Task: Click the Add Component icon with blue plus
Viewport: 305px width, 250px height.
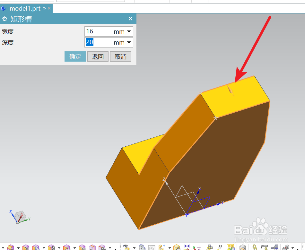Action: tap(162, 247)
